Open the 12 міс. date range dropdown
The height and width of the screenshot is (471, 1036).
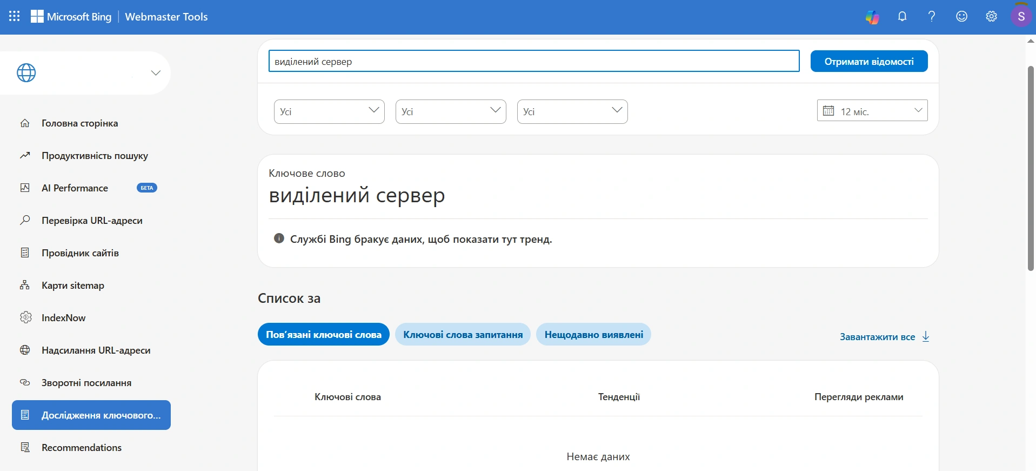[872, 110]
